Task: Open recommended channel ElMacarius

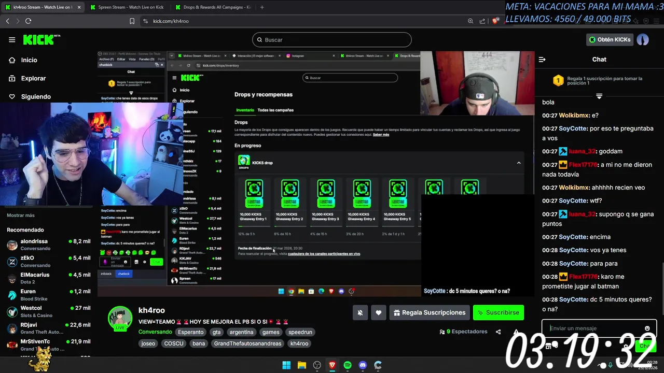Action: pos(49,278)
